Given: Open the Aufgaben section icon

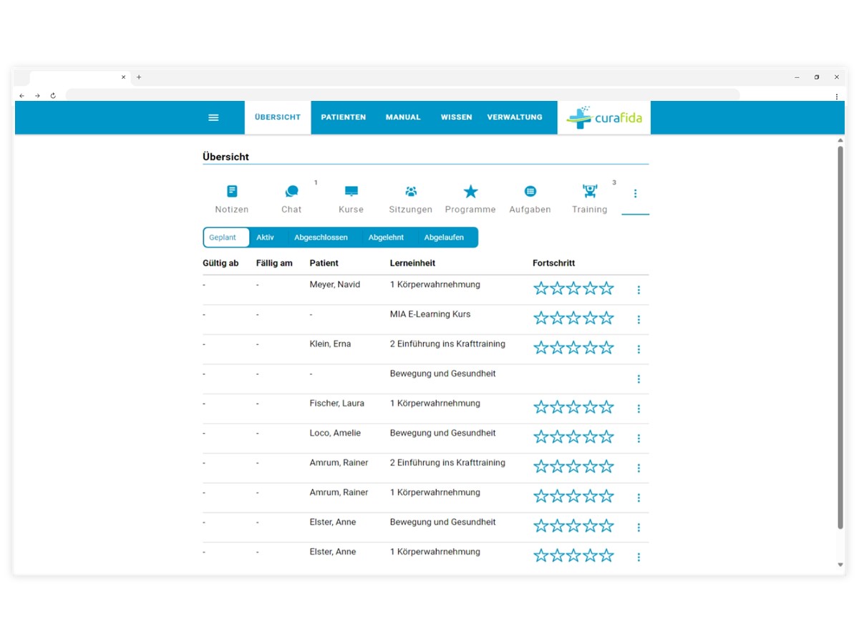Looking at the screenshot, I should click(x=530, y=191).
